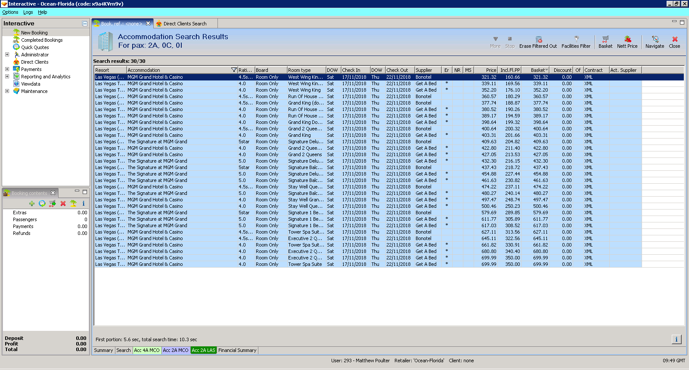
Task: Expand the Maintenance tree node
Action: [x=7, y=91]
